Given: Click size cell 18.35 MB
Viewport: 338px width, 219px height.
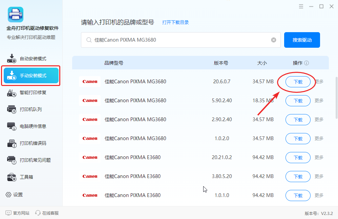Looking at the screenshot, I should pos(263,101).
